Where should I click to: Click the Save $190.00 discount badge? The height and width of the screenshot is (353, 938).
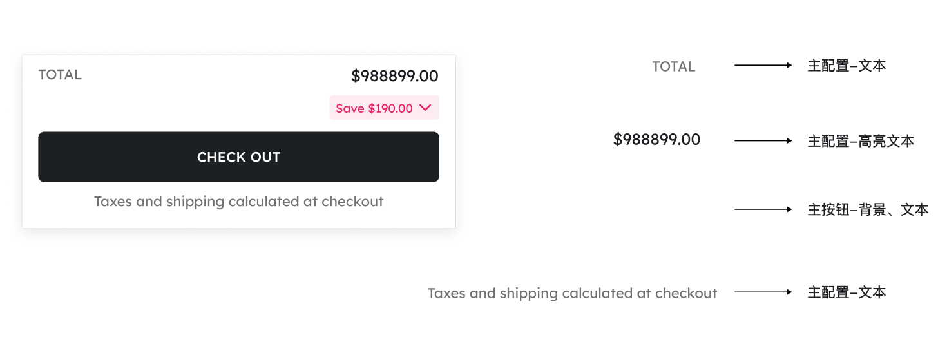click(x=374, y=108)
